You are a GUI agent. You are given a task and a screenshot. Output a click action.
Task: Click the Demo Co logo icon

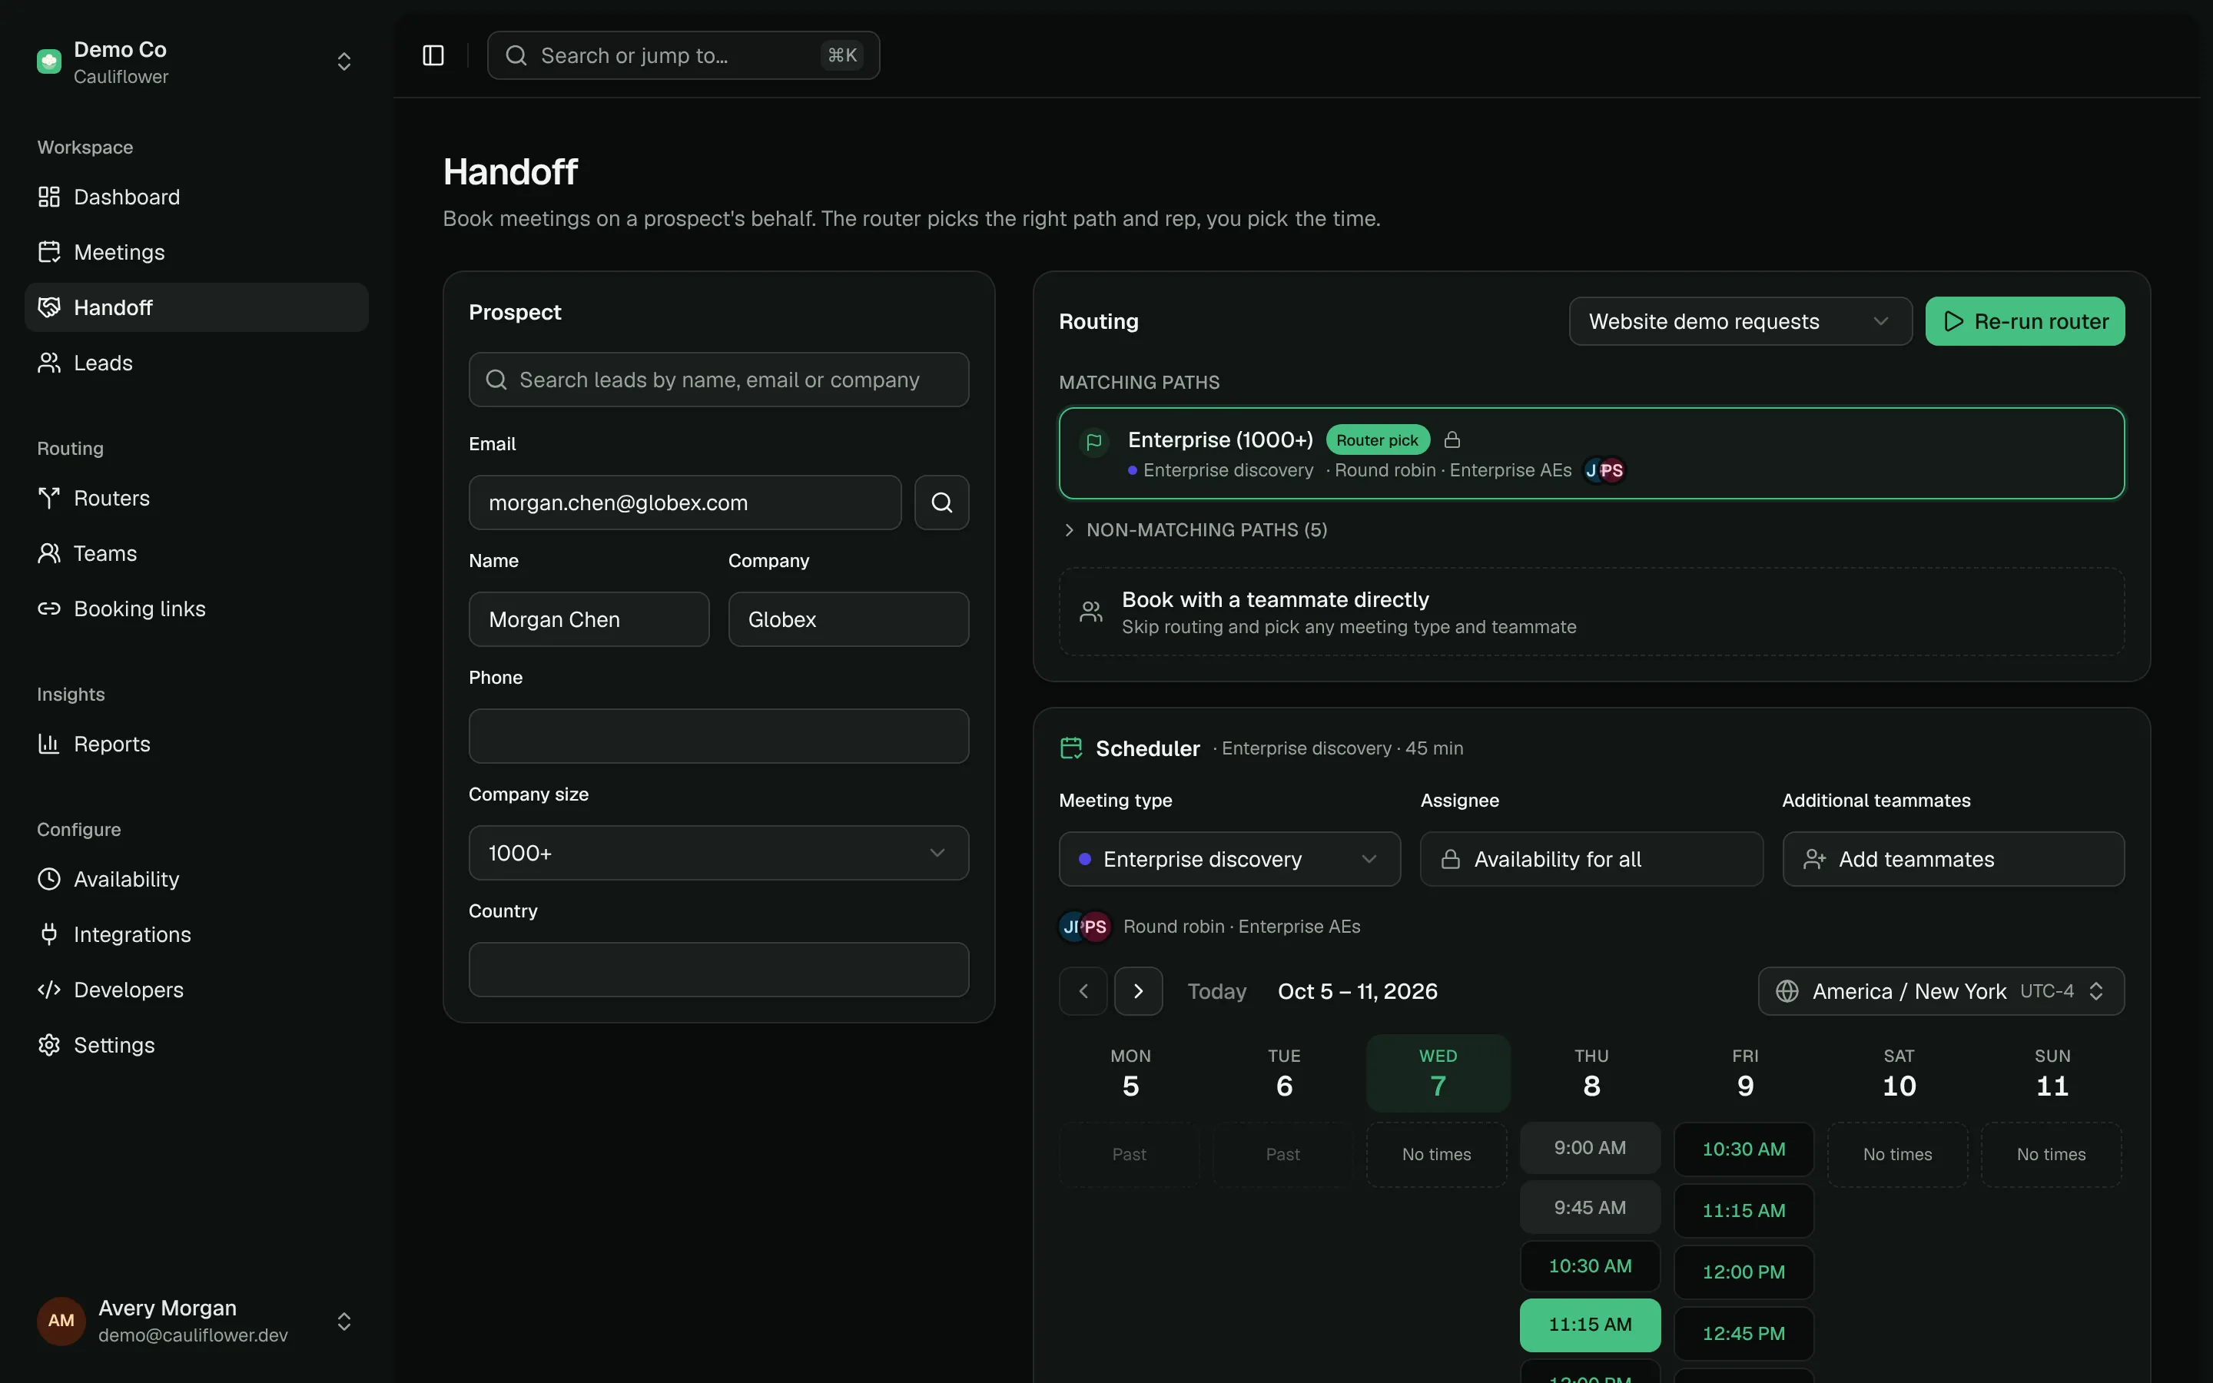pyautogui.click(x=49, y=61)
